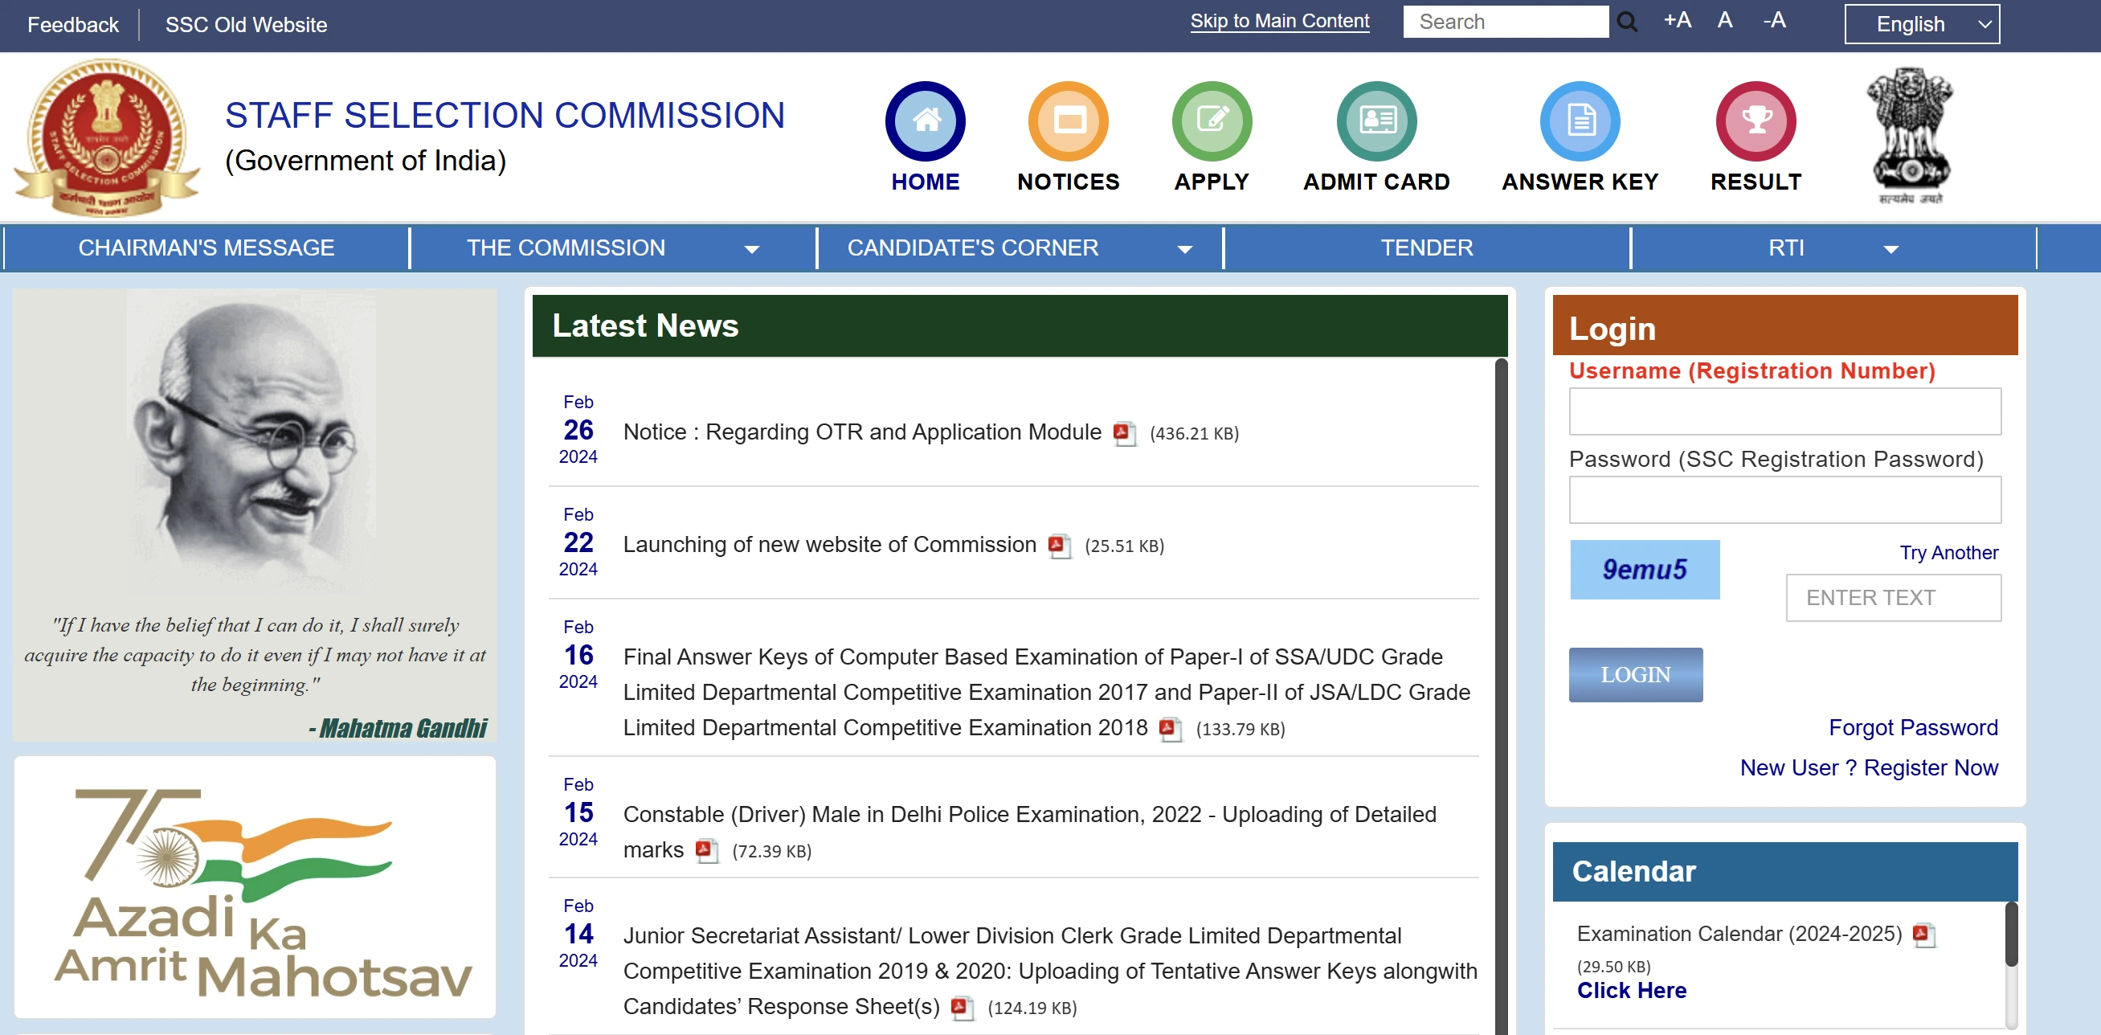
Task: Open Junior Secretariat Assistant news text
Action: click(x=1049, y=971)
